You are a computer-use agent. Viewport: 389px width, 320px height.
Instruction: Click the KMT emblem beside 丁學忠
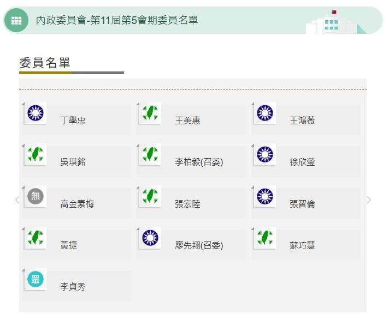36,113
